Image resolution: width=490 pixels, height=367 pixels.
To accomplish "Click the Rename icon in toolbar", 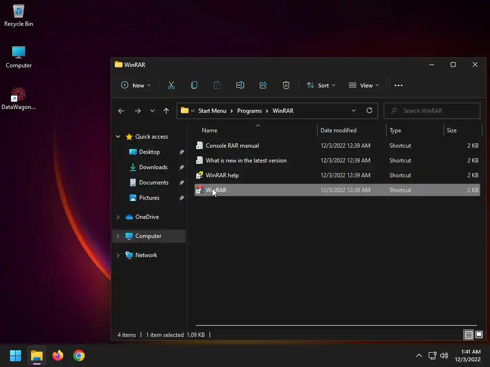I will coord(240,85).
